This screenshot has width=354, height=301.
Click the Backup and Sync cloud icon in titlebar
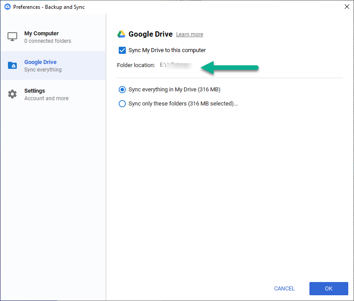(x=7, y=7)
